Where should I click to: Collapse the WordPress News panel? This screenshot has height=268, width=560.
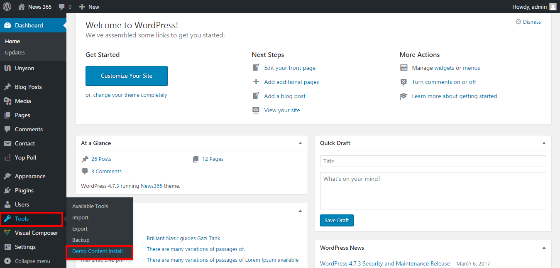click(x=544, y=248)
